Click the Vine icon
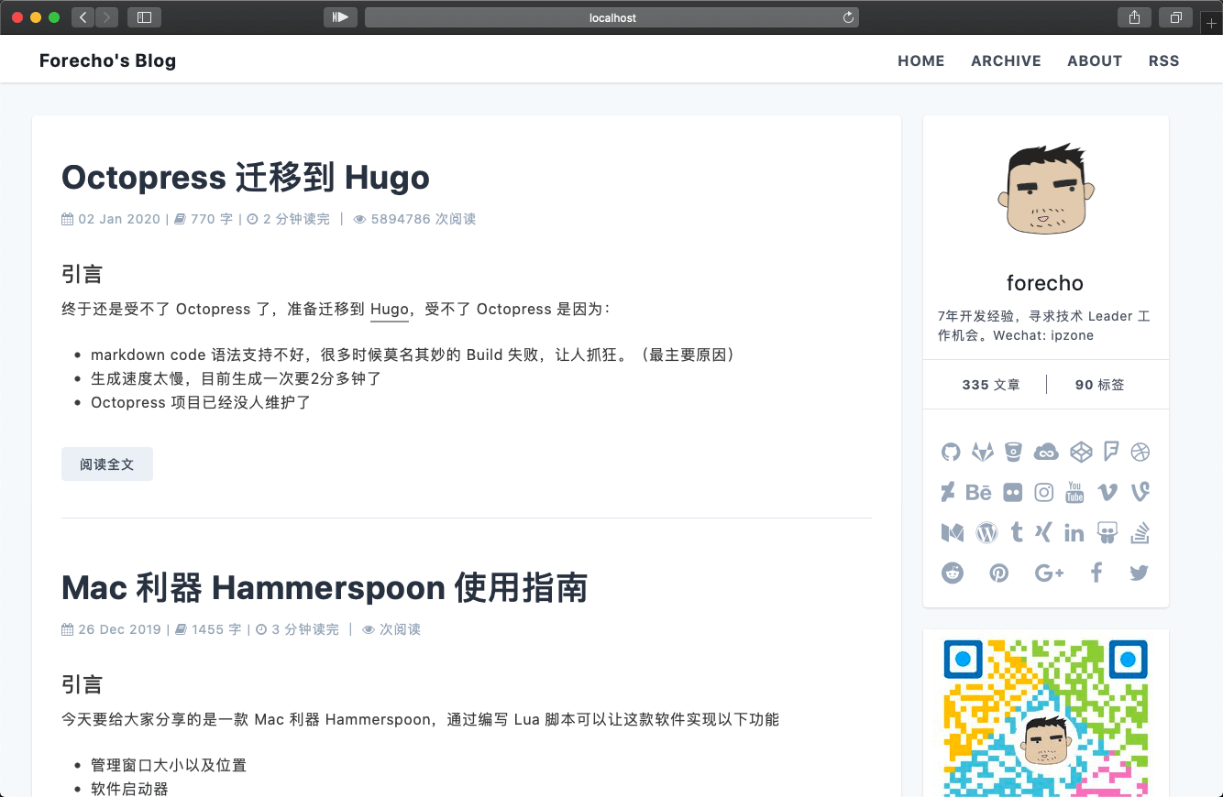Screen dimensions: 1223x797 tap(1140, 492)
